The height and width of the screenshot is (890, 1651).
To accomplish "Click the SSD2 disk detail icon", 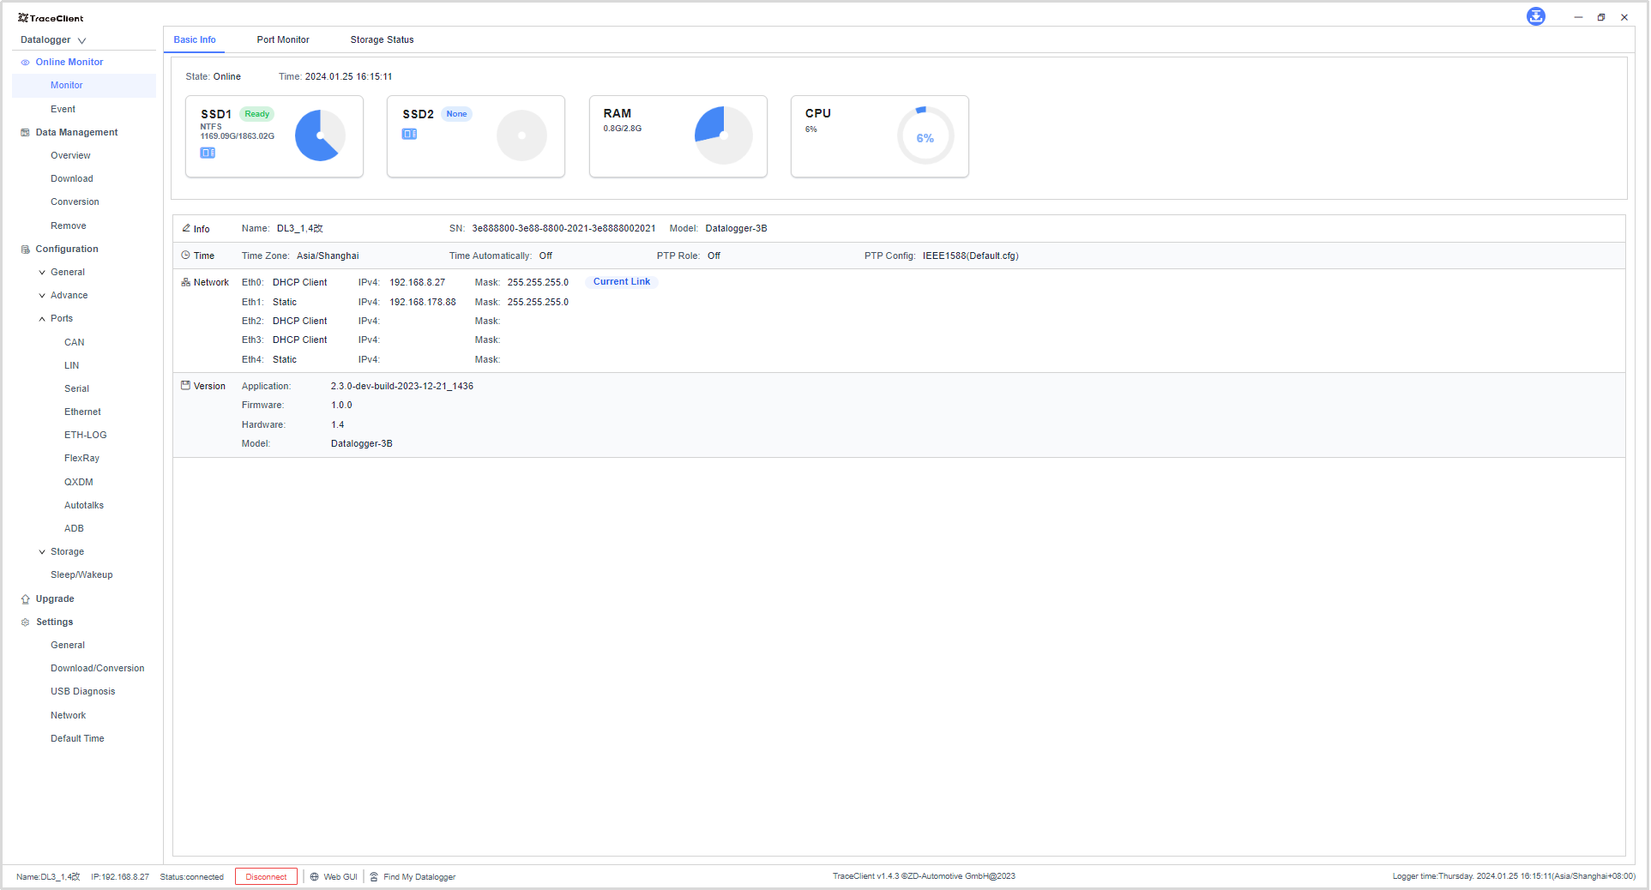I will tap(409, 134).
